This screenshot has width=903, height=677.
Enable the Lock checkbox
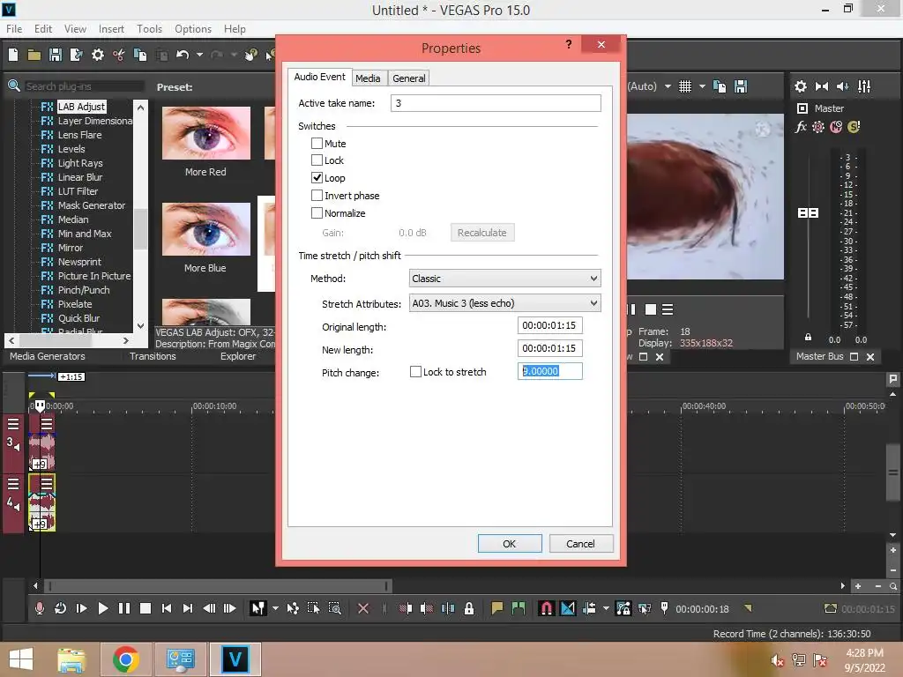[317, 160]
